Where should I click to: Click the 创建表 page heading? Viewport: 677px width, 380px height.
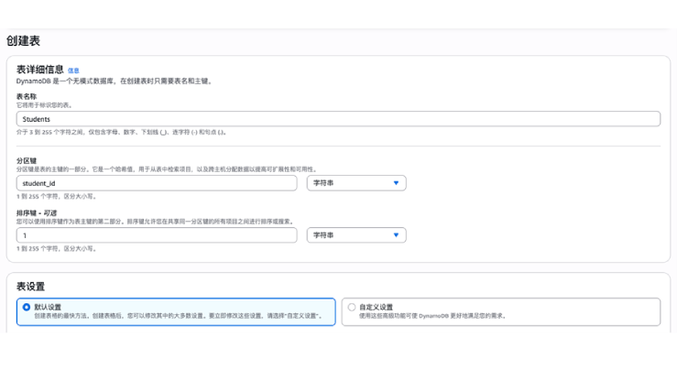click(x=23, y=41)
